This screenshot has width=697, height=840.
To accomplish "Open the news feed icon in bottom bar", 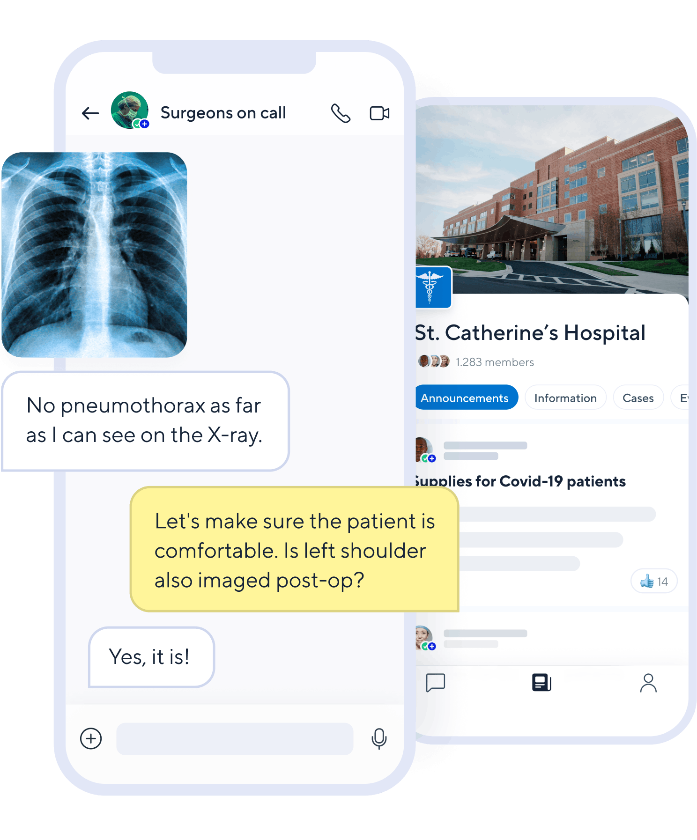I will click(541, 683).
